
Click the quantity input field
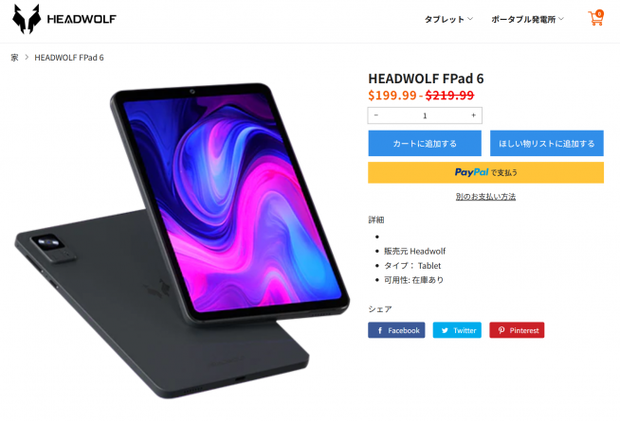[425, 115]
